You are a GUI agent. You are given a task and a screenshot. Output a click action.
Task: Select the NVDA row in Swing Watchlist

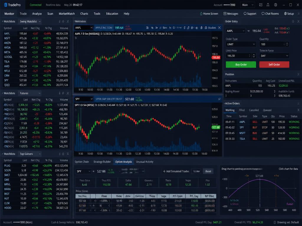[36, 47]
